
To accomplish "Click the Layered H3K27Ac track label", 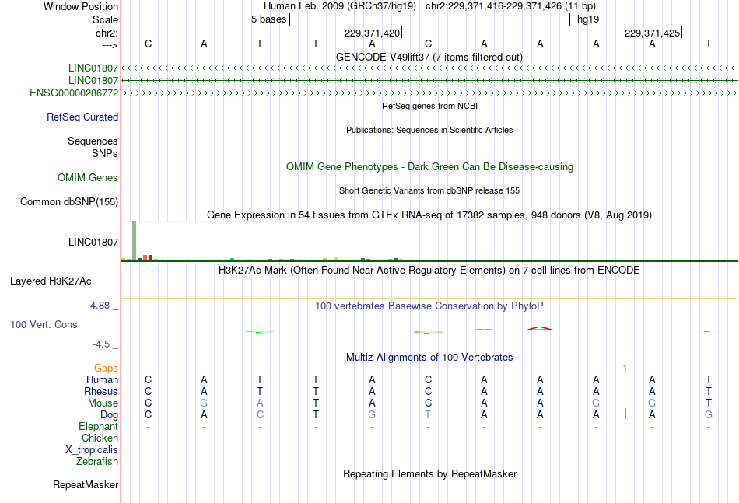I will click(x=51, y=281).
